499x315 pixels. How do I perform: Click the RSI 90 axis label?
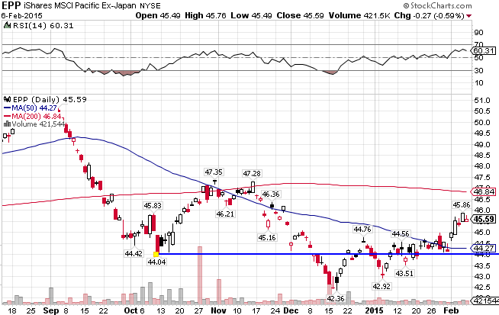(x=478, y=33)
